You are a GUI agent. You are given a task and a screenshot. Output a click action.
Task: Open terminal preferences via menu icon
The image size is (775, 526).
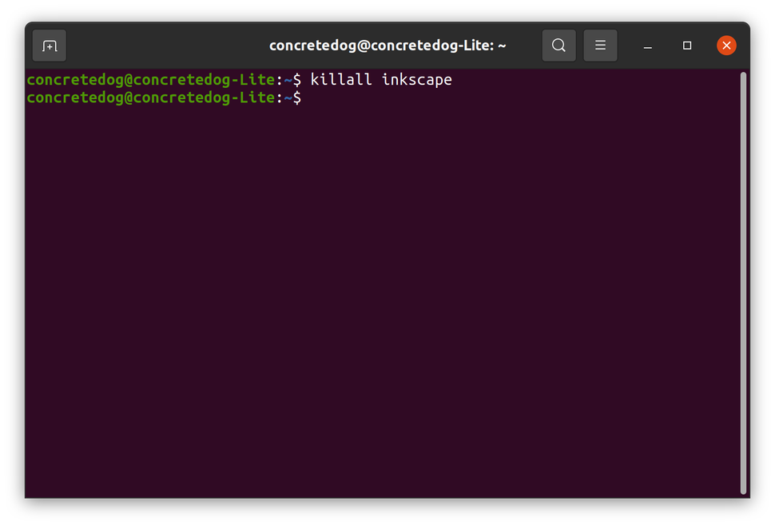pyautogui.click(x=600, y=46)
